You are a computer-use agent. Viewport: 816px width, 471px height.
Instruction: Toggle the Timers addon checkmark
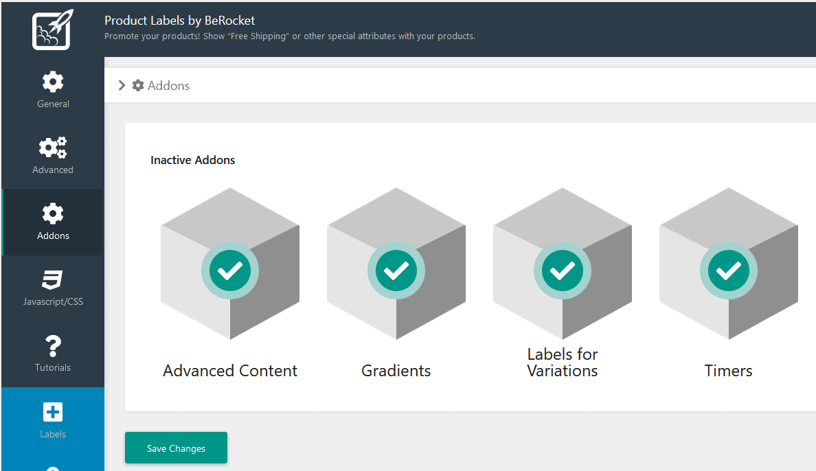point(729,271)
